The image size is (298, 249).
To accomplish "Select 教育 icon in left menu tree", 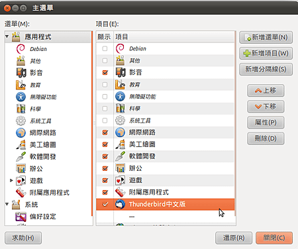I will click(21, 85).
